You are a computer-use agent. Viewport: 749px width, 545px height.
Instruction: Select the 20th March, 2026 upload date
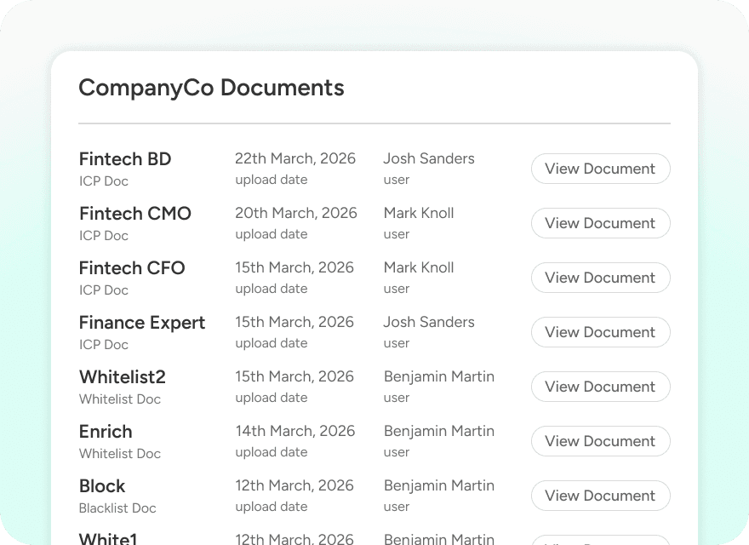[296, 213]
